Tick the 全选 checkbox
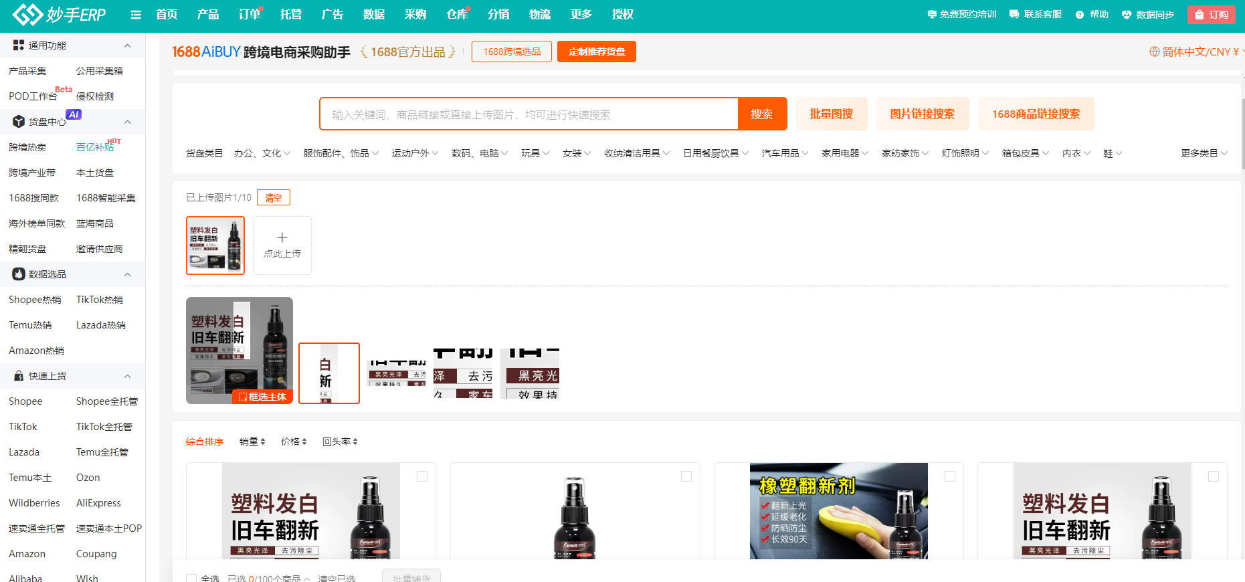 [x=191, y=579]
